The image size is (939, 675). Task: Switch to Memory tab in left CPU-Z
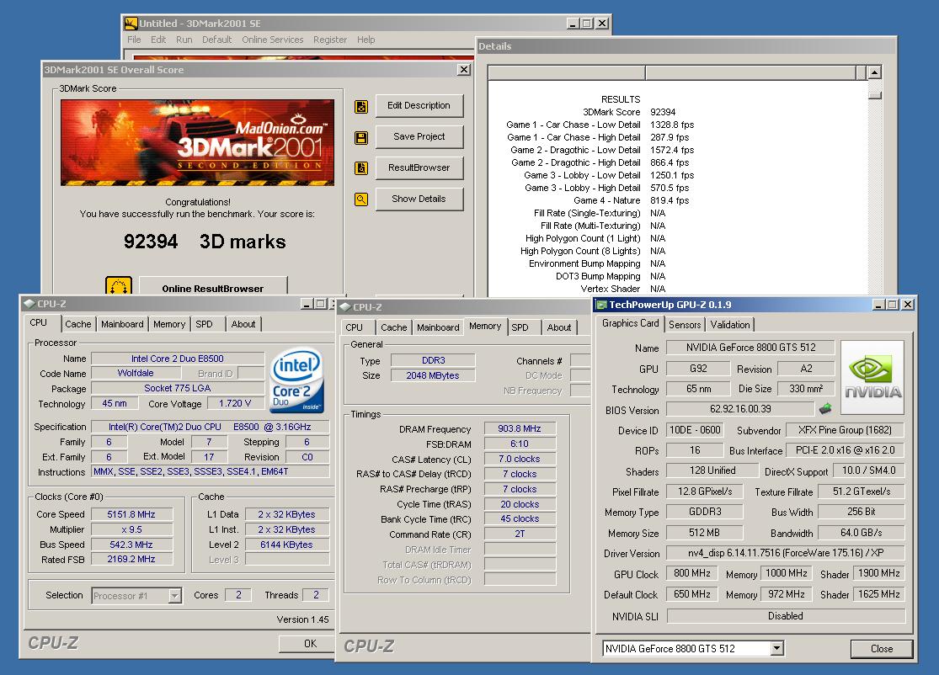(169, 324)
